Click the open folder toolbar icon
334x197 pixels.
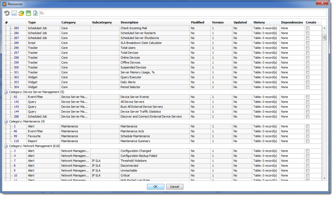point(21,13)
